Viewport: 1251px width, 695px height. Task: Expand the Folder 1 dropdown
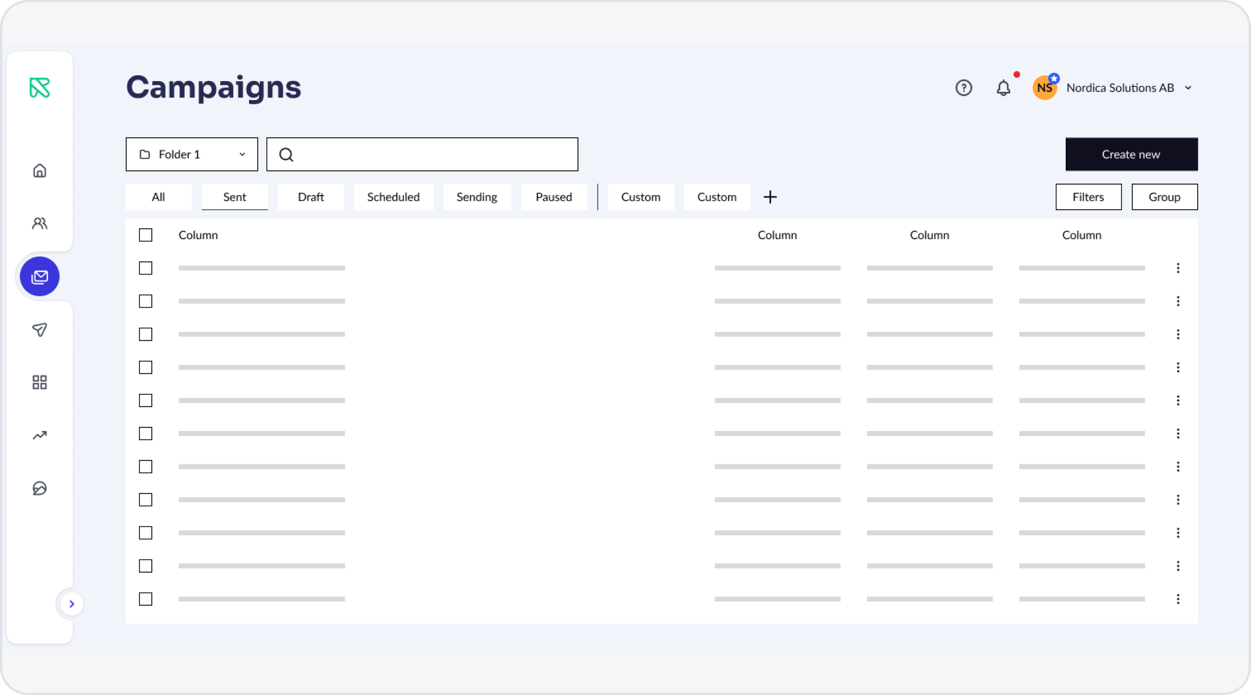pos(192,155)
